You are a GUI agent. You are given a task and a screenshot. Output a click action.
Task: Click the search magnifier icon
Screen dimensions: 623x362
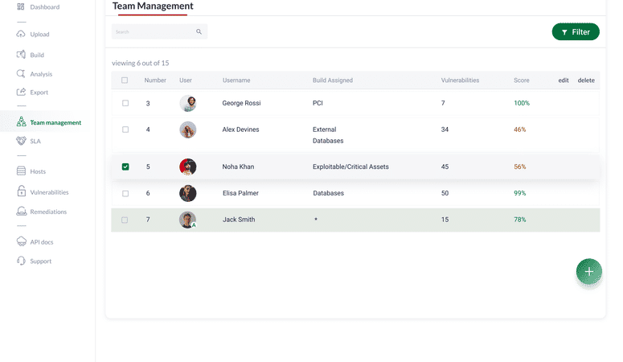click(x=199, y=32)
